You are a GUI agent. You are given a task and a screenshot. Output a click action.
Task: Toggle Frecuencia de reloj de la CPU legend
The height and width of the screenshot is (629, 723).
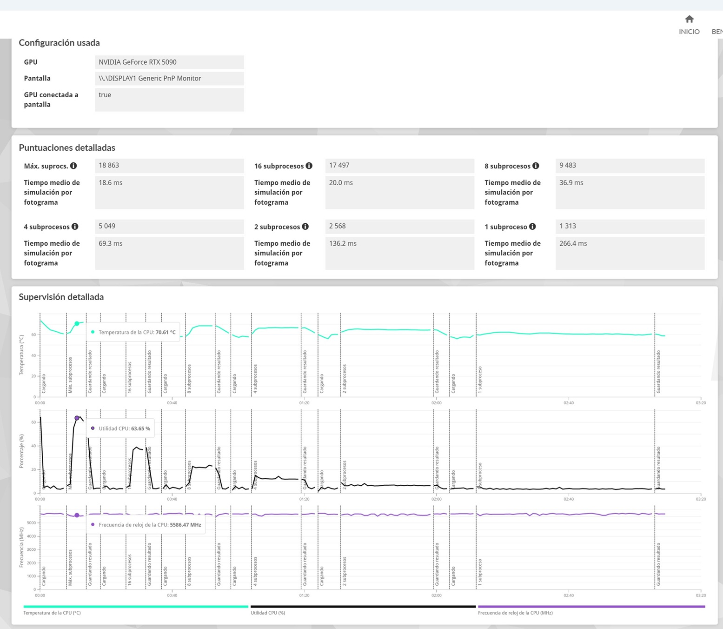[591, 607]
